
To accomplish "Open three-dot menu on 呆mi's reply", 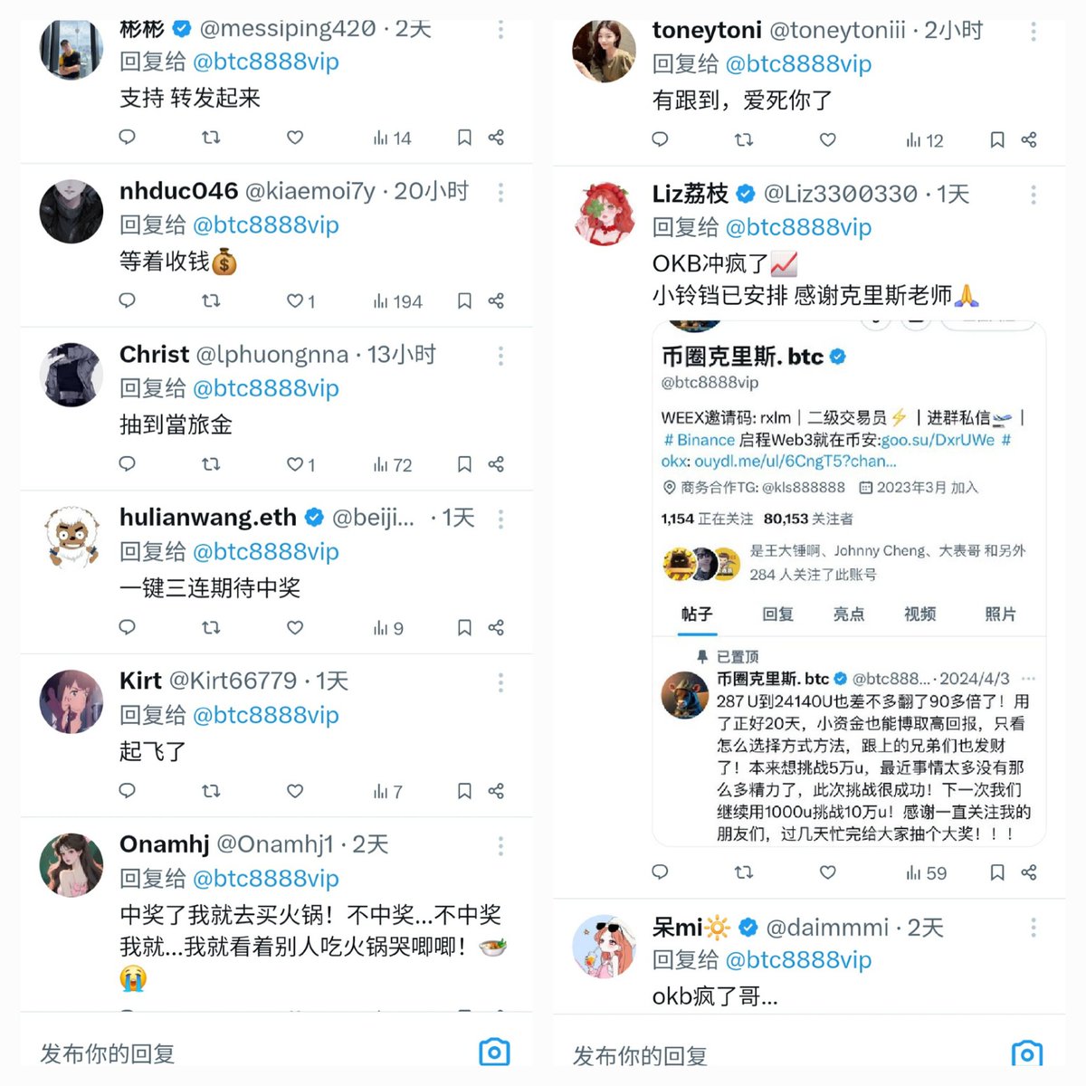I will [1034, 928].
